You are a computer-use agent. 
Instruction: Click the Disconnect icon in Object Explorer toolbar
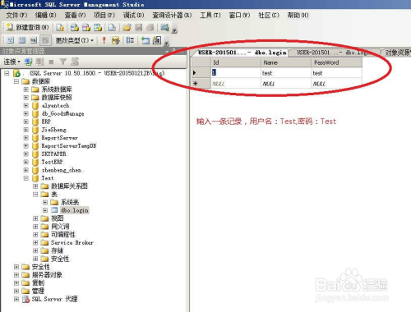40,62
